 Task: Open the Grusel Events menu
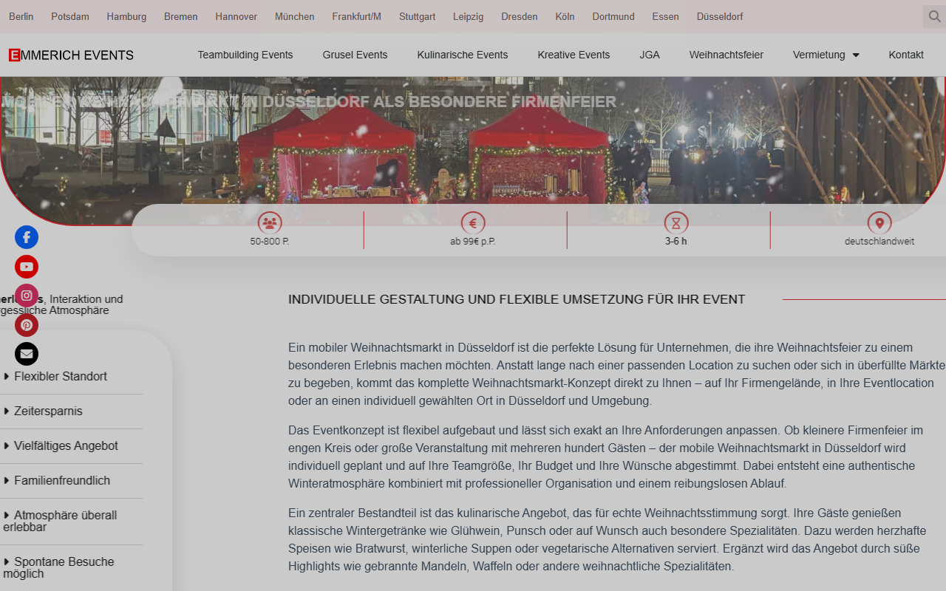(x=355, y=55)
